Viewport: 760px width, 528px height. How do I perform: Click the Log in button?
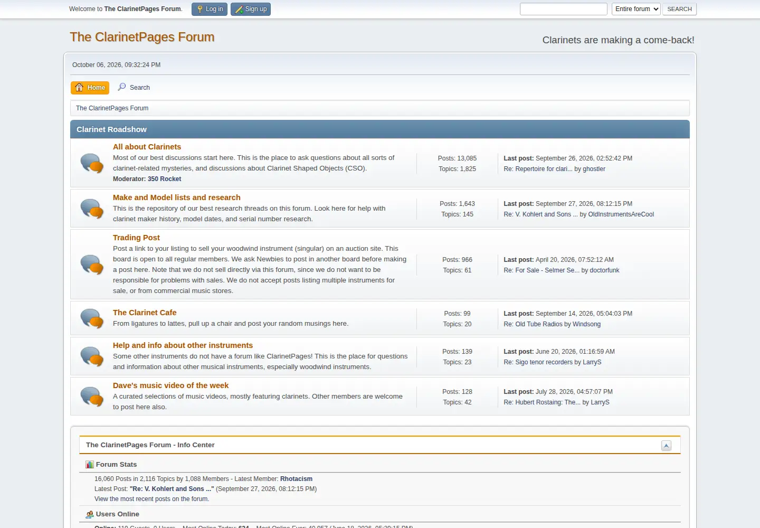[210, 9]
